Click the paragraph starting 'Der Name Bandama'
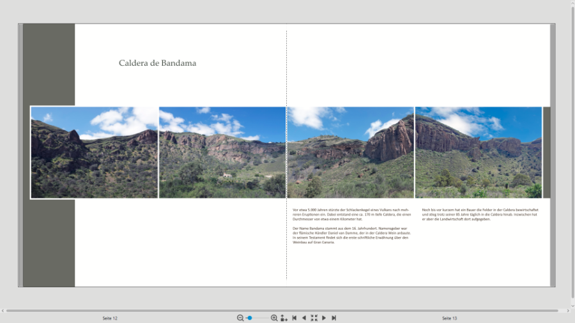The height and width of the screenshot is (323, 575). click(351, 235)
